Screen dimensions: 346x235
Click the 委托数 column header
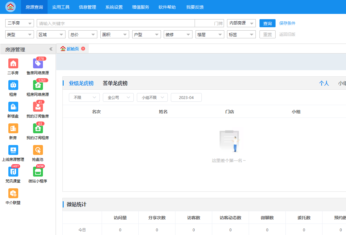[304, 218]
